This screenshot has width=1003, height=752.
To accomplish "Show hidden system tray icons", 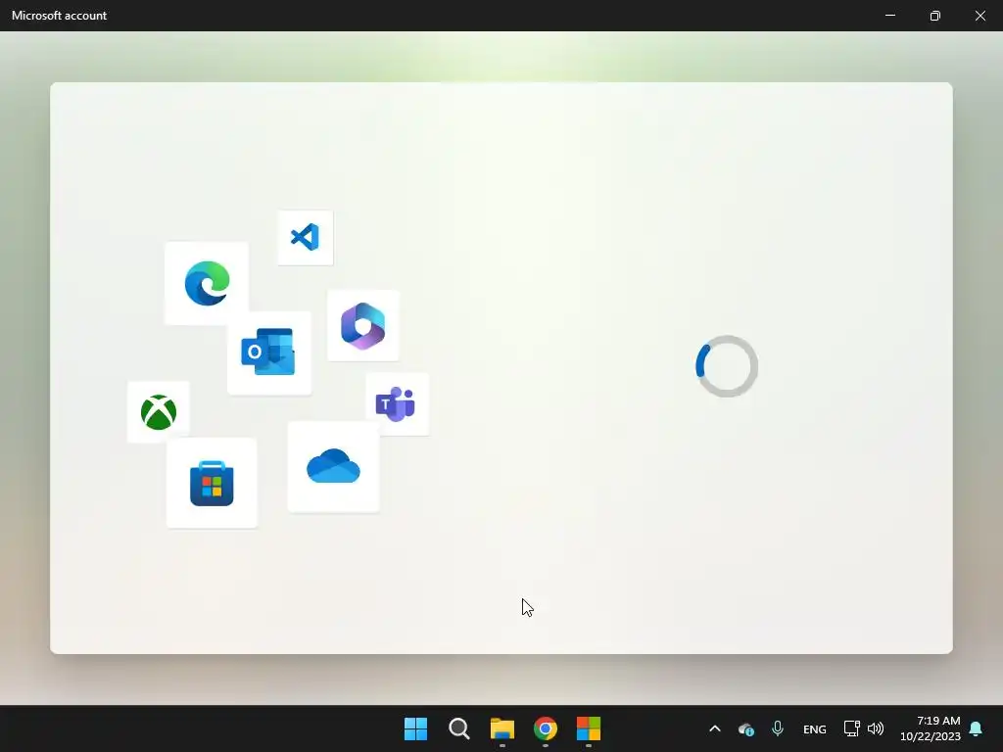I will pos(715,728).
